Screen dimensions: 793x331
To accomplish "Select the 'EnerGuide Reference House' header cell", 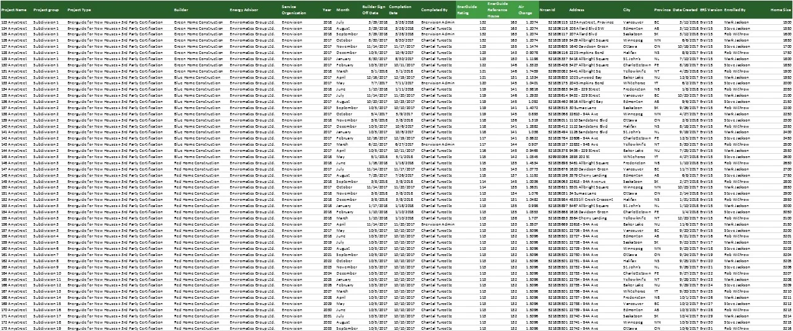I will tap(498, 9).
